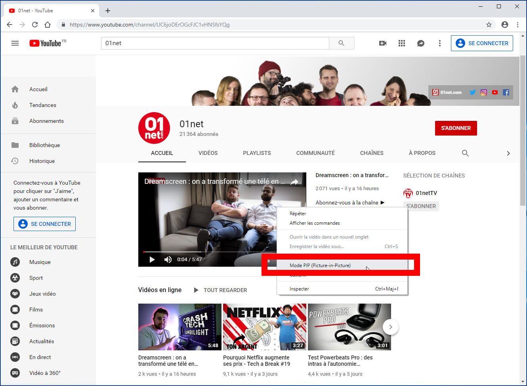
Task: Select the ACCUEIL channel tab
Action: (162, 153)
